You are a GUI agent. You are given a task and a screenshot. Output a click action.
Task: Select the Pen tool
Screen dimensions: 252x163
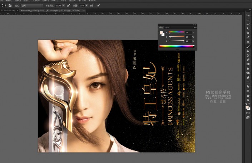coord(248,78)
